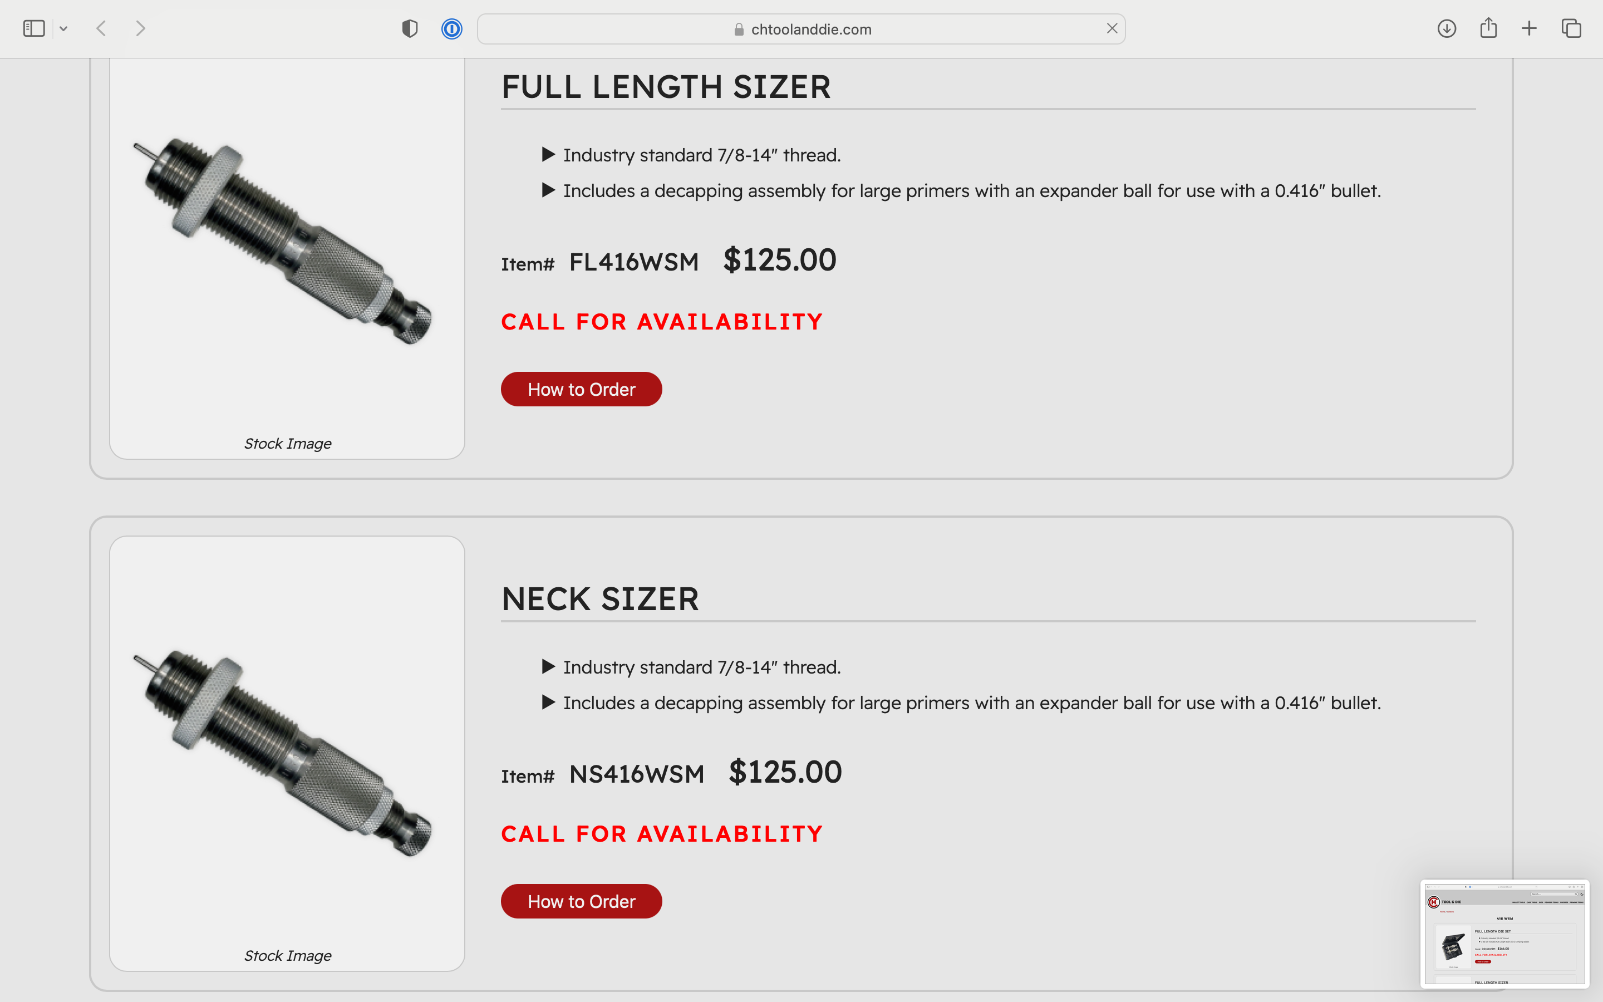
Task: Open the privacy report shield icon
Action: coord(410,28)
